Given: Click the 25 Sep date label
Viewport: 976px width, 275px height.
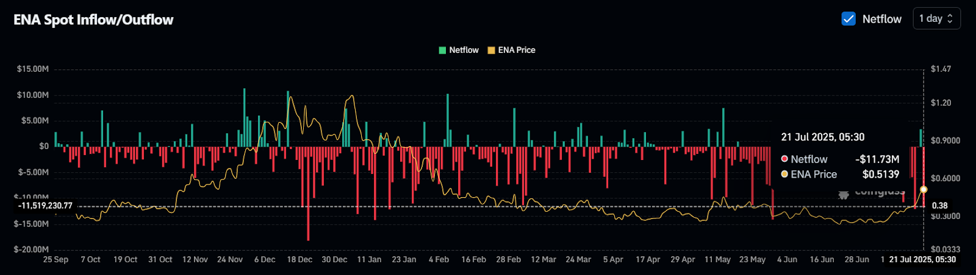Looking at the screenshot, I should 56,259.
